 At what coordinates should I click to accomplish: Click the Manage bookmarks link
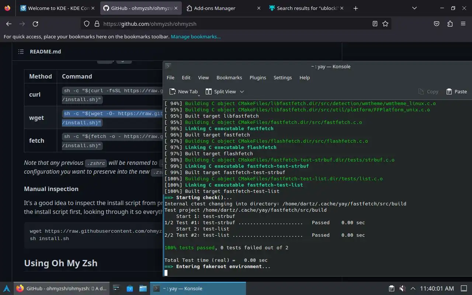click(196, 37)
